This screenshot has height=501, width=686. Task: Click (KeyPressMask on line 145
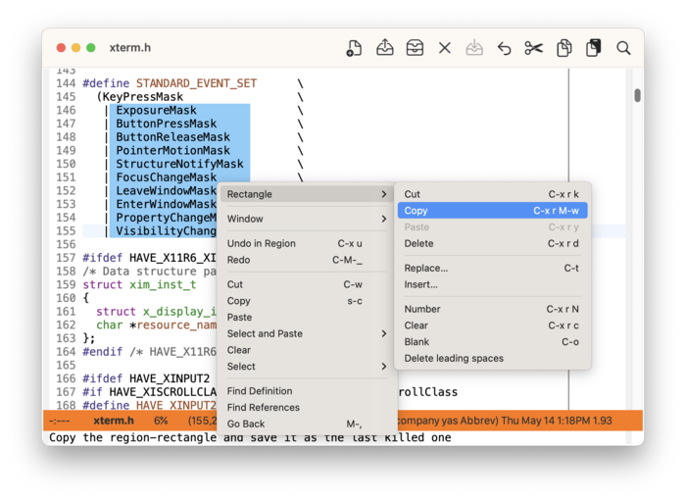point(140,97)
